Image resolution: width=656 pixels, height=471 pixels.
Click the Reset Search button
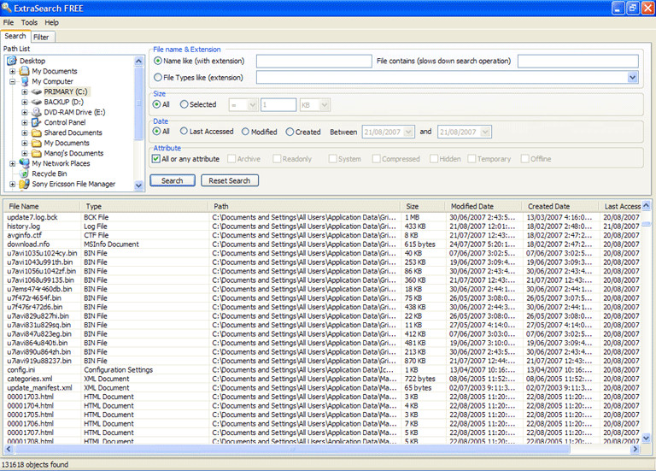pos(229,180)
